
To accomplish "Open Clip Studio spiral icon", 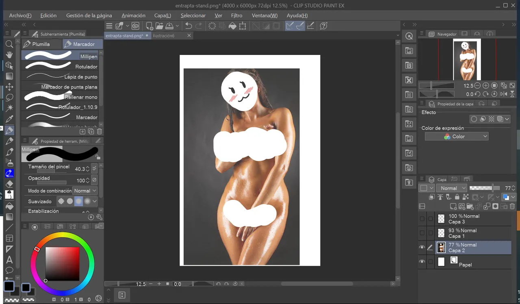I will click(135, 26).
